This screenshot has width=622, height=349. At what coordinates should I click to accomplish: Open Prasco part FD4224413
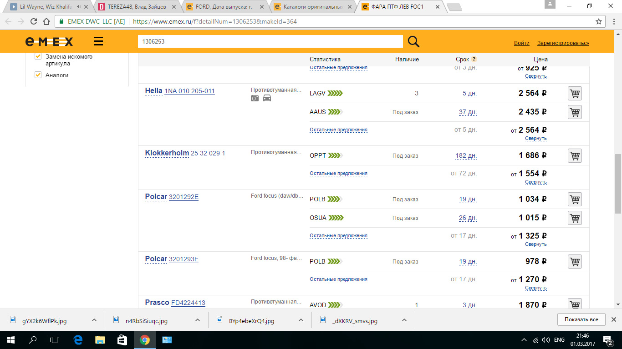188,303
